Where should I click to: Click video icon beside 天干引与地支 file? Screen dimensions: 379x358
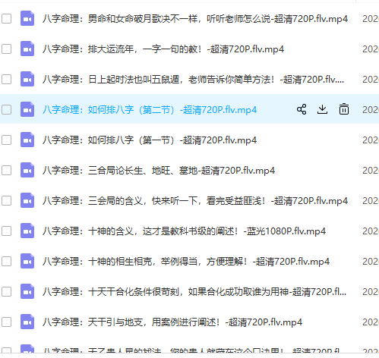(x=27, y=322)
